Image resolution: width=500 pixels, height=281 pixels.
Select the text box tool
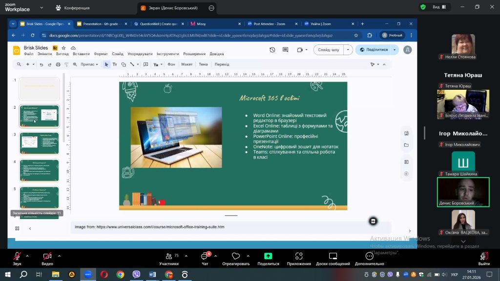[x=115, y=64]
